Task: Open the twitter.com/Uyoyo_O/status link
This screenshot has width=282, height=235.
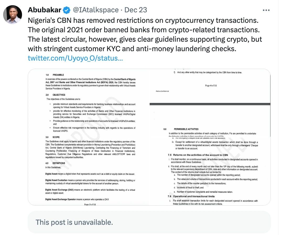Action: point(75,58)
